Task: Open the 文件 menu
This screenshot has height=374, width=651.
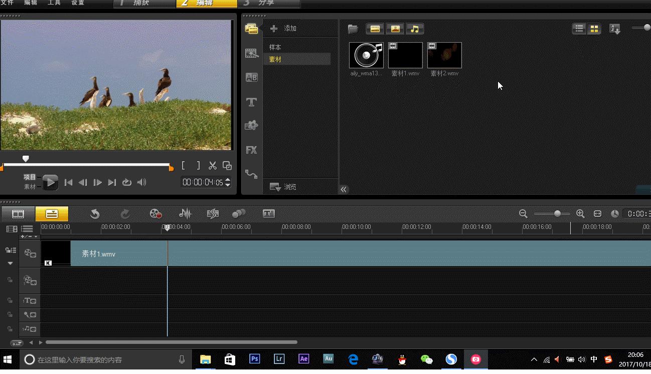Action: [x=8, y=3]
